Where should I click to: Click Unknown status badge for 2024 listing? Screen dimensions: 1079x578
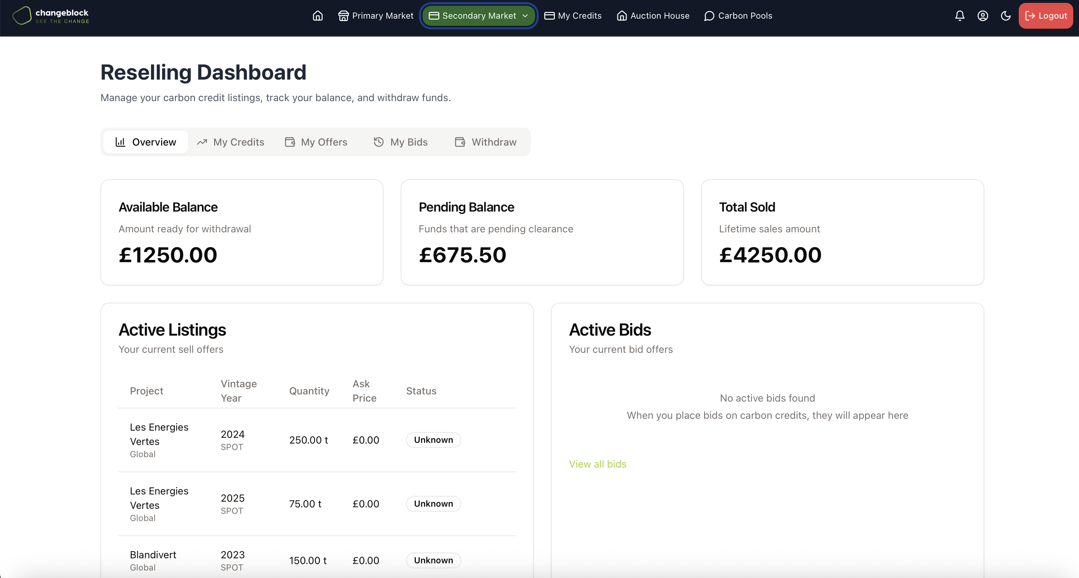(434, 440)
